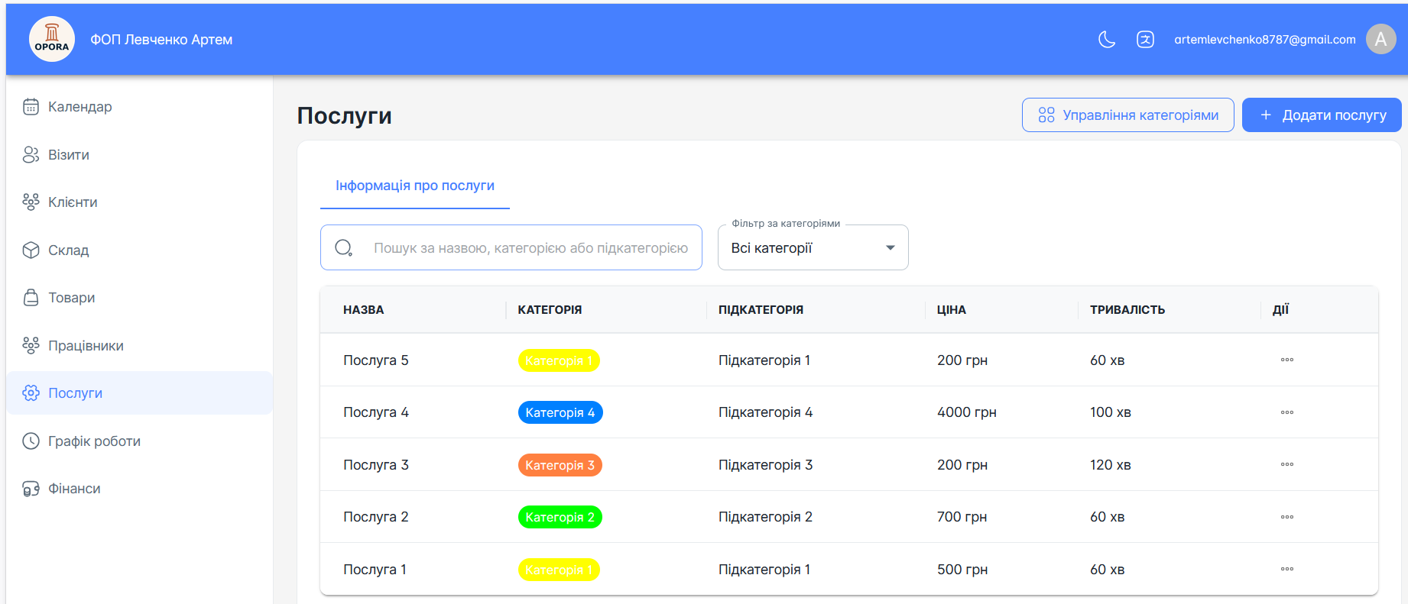Click green Категорія 2 badge

coord(560,517)
